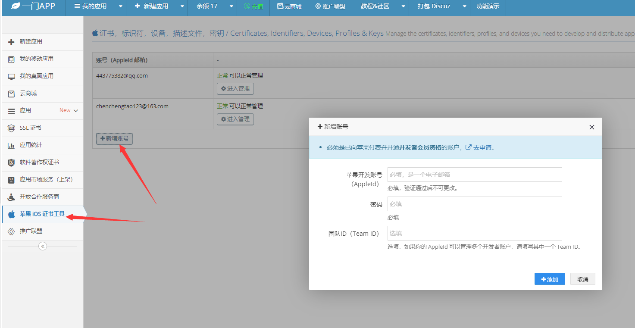
Task: Open 我的移动应用 sidebar item
Action: click(x=42, y=59)
